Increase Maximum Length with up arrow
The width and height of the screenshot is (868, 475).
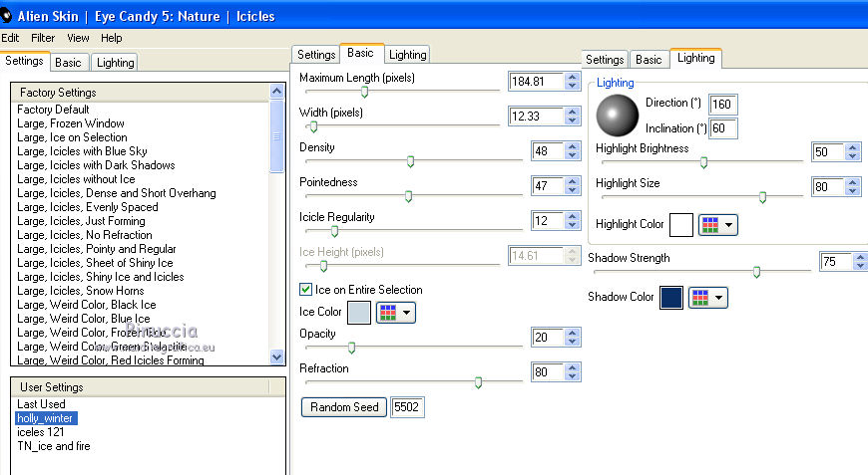tap(573, 78)
